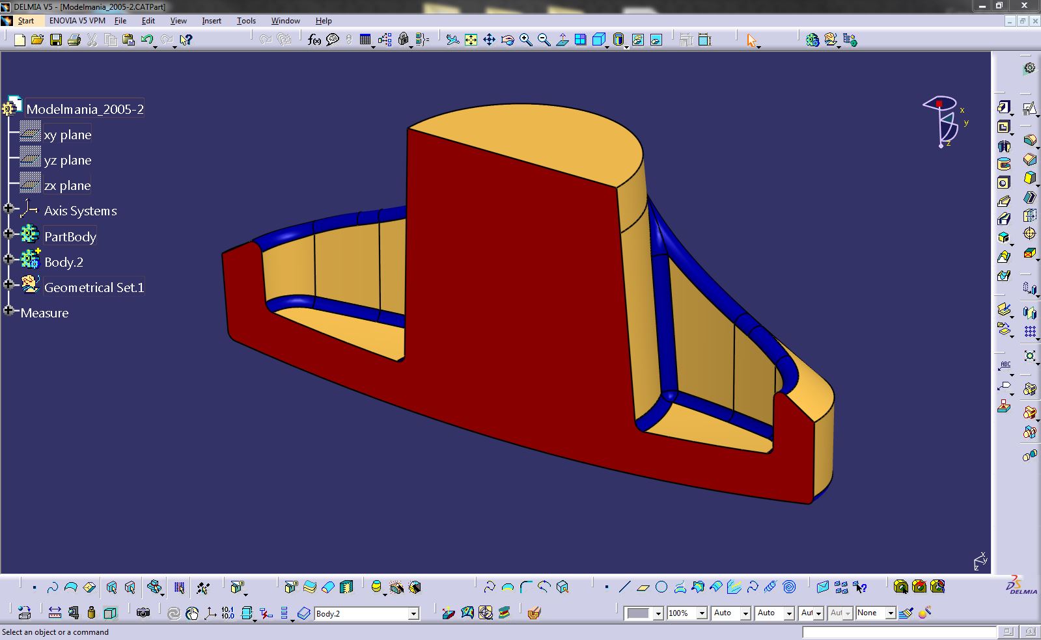This screenshot has height=640, width=1041.
Task: Expand the Geometrical Set.1 node
Action: pyautogui.click(x=8, y=284)
